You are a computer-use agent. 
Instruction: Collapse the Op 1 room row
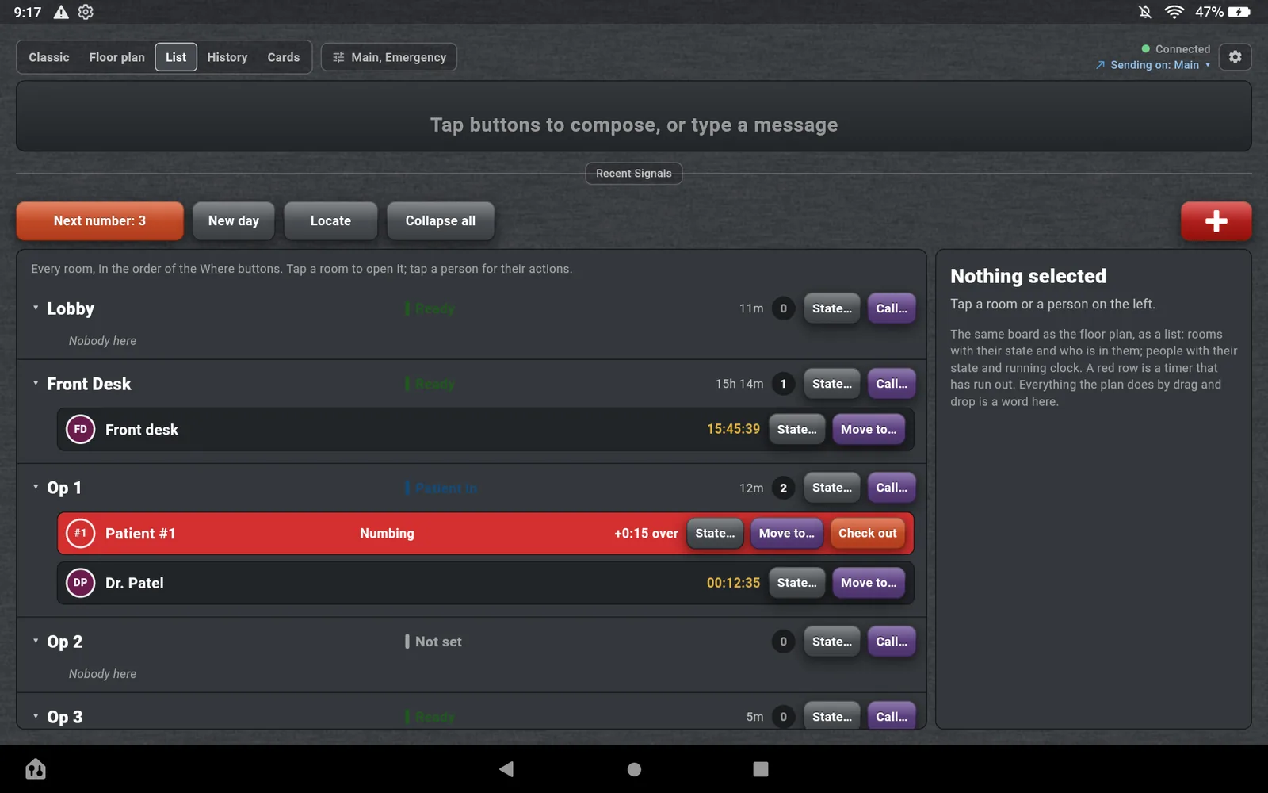coord(36,487)
